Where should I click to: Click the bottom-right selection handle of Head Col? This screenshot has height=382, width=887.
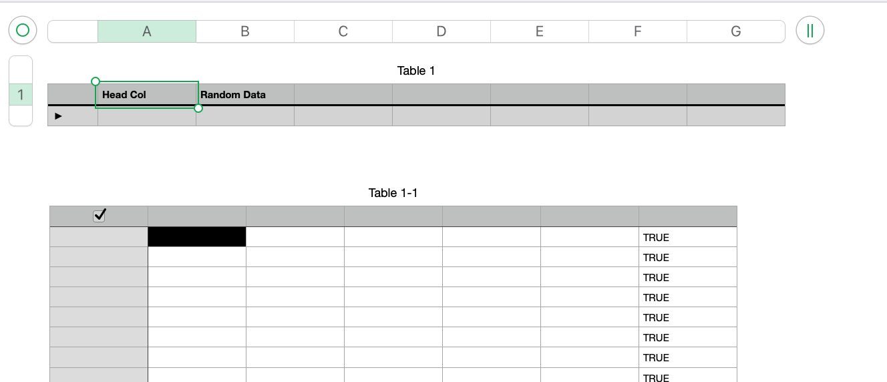coord(198,108)
